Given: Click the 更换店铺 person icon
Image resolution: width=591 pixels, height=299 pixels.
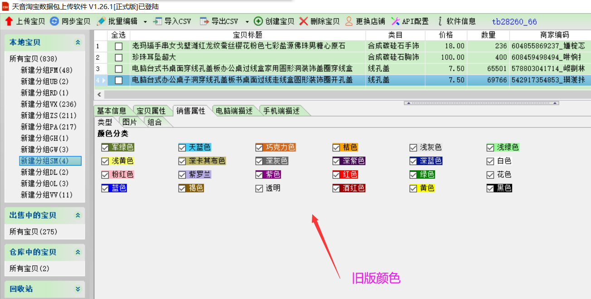Looking at the screenshot, I should point(349,21).
